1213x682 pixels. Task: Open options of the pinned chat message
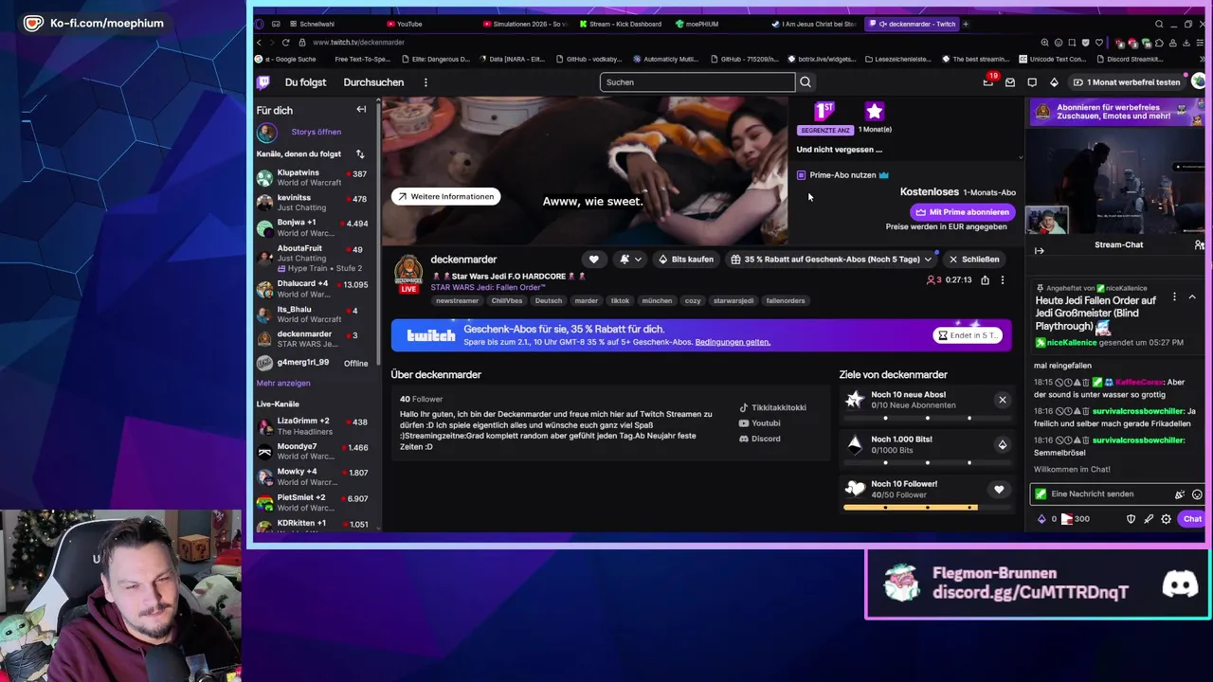(x=1174, y=296)
